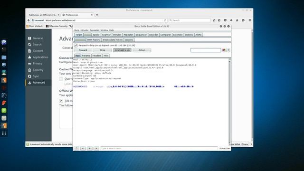Expand the Most Visited bookmarks dropdown
304x171 pixels.
click(x=35, y=26)
